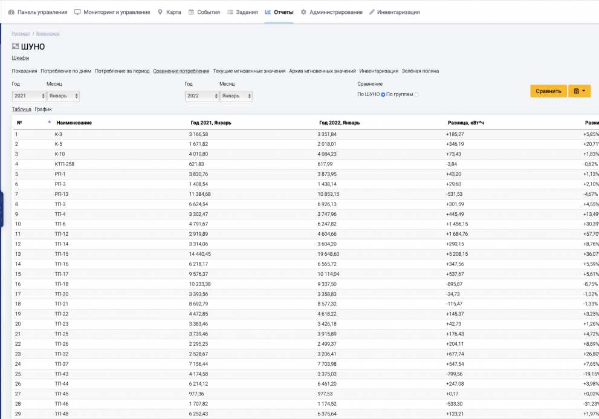Click the Администрирование gear icon
599x419 pixels.
[x=303, y=12]
